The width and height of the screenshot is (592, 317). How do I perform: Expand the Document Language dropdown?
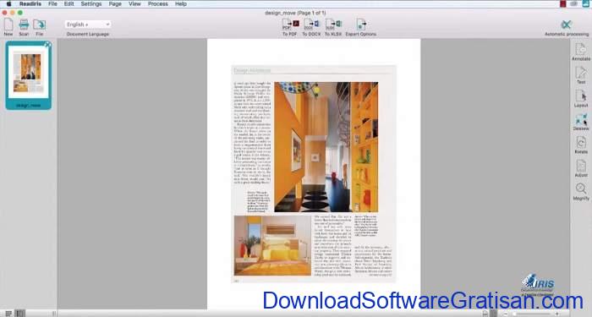(x=88, y=25)
